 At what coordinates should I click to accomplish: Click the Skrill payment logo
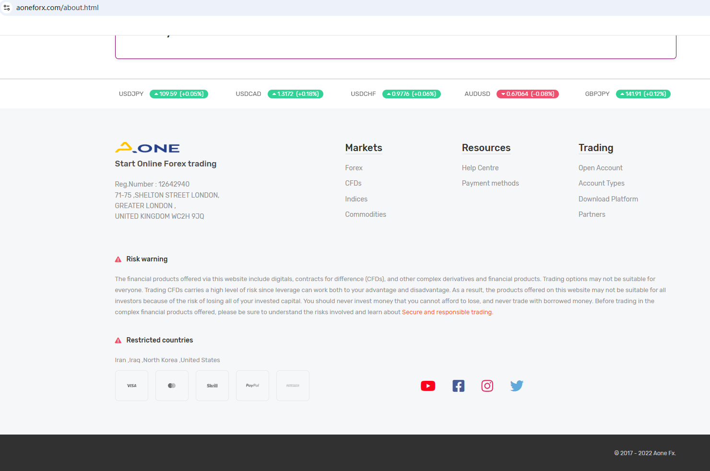(x=212, y=386)
